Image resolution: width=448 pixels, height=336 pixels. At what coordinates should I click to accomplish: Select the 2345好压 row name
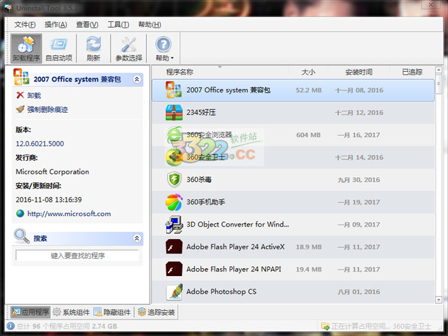pos(201,113)
